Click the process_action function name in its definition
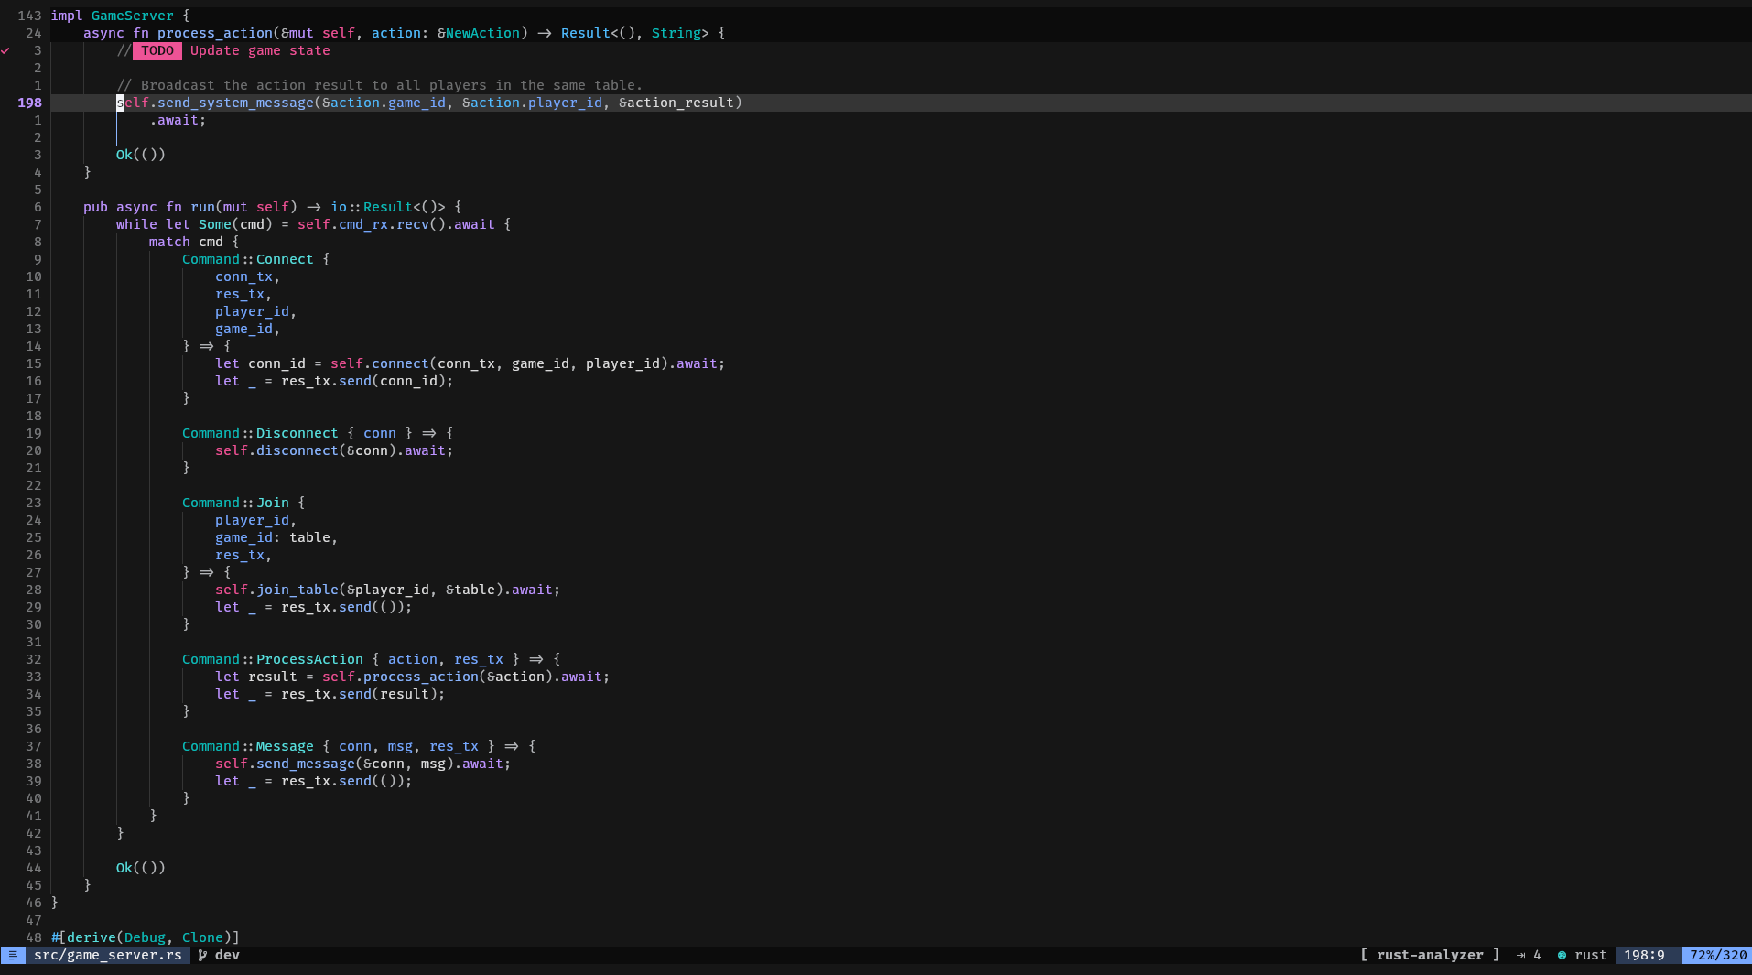Image resolution: width=1752 pixels, height=975 pixels. (x=215, y=33)
